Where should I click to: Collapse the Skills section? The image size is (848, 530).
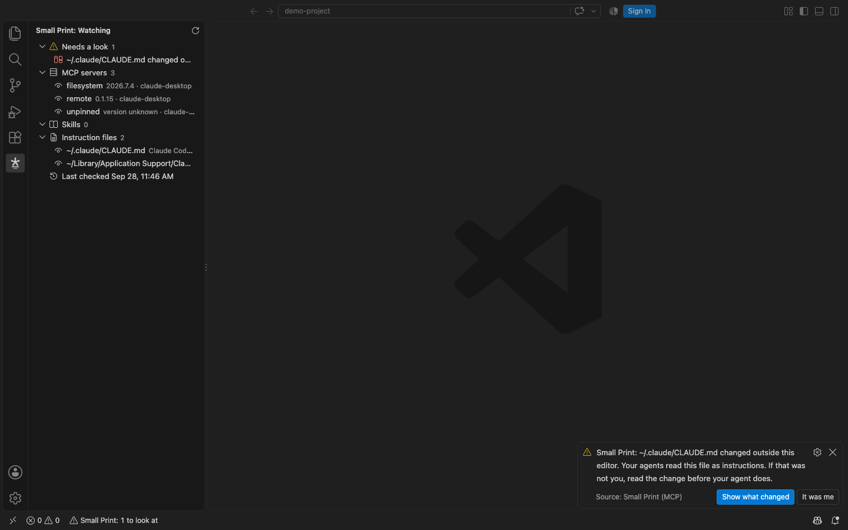(42, 124)
